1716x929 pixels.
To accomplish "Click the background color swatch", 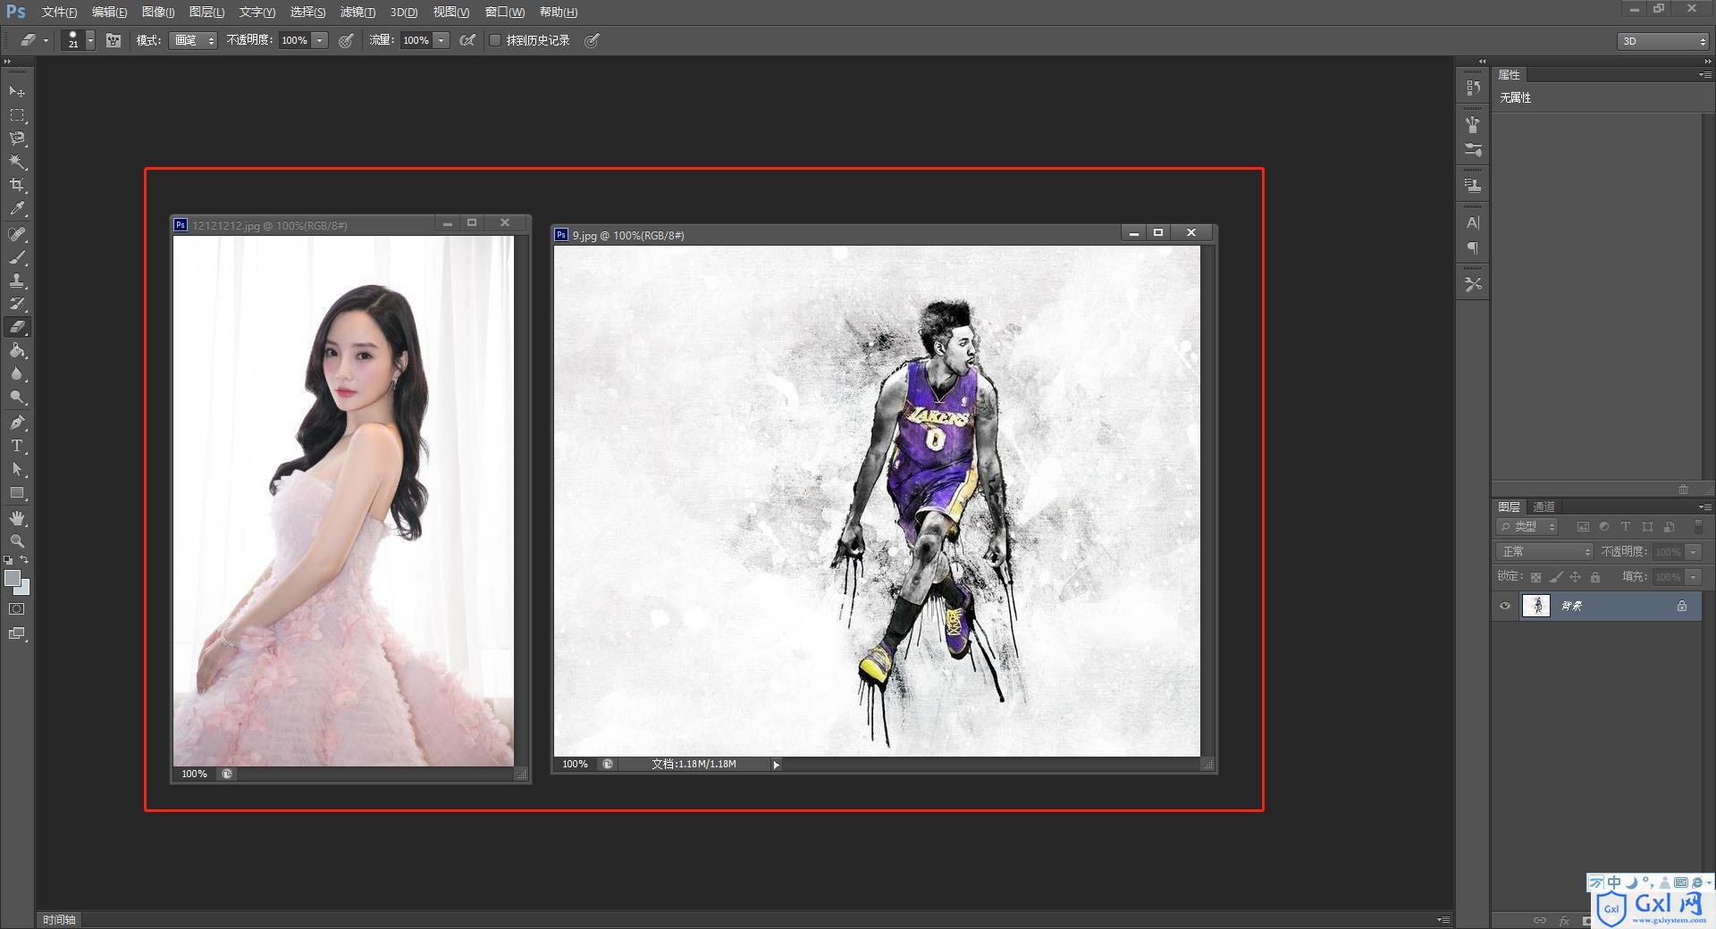I will point(24,589).
